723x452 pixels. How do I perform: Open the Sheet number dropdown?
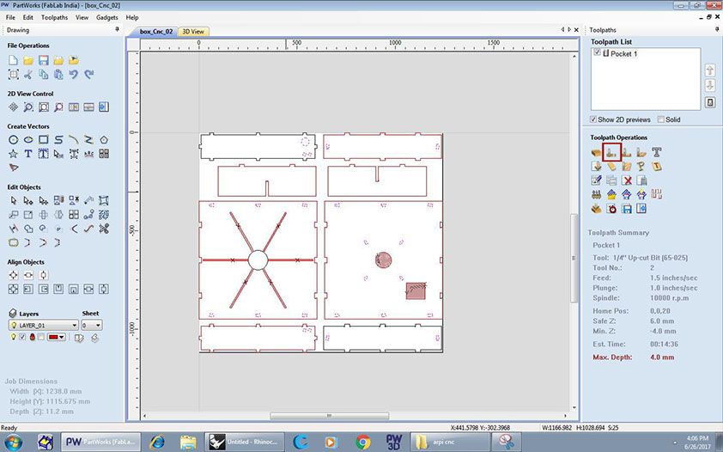[91, 325]
